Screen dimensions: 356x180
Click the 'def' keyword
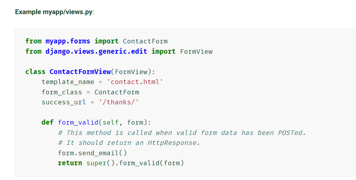pyautogui.click(x=47, y=122)
